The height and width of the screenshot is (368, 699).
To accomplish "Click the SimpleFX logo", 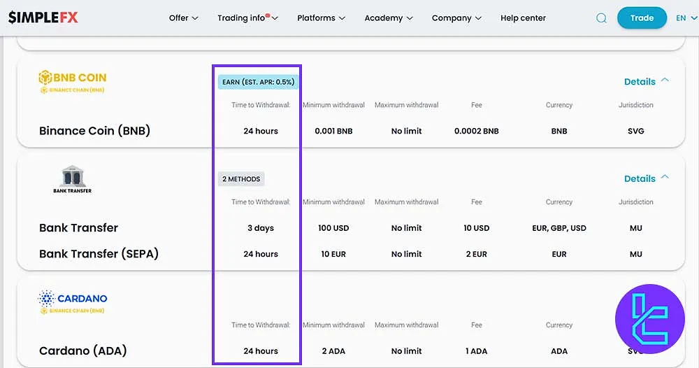I will 43,17.
